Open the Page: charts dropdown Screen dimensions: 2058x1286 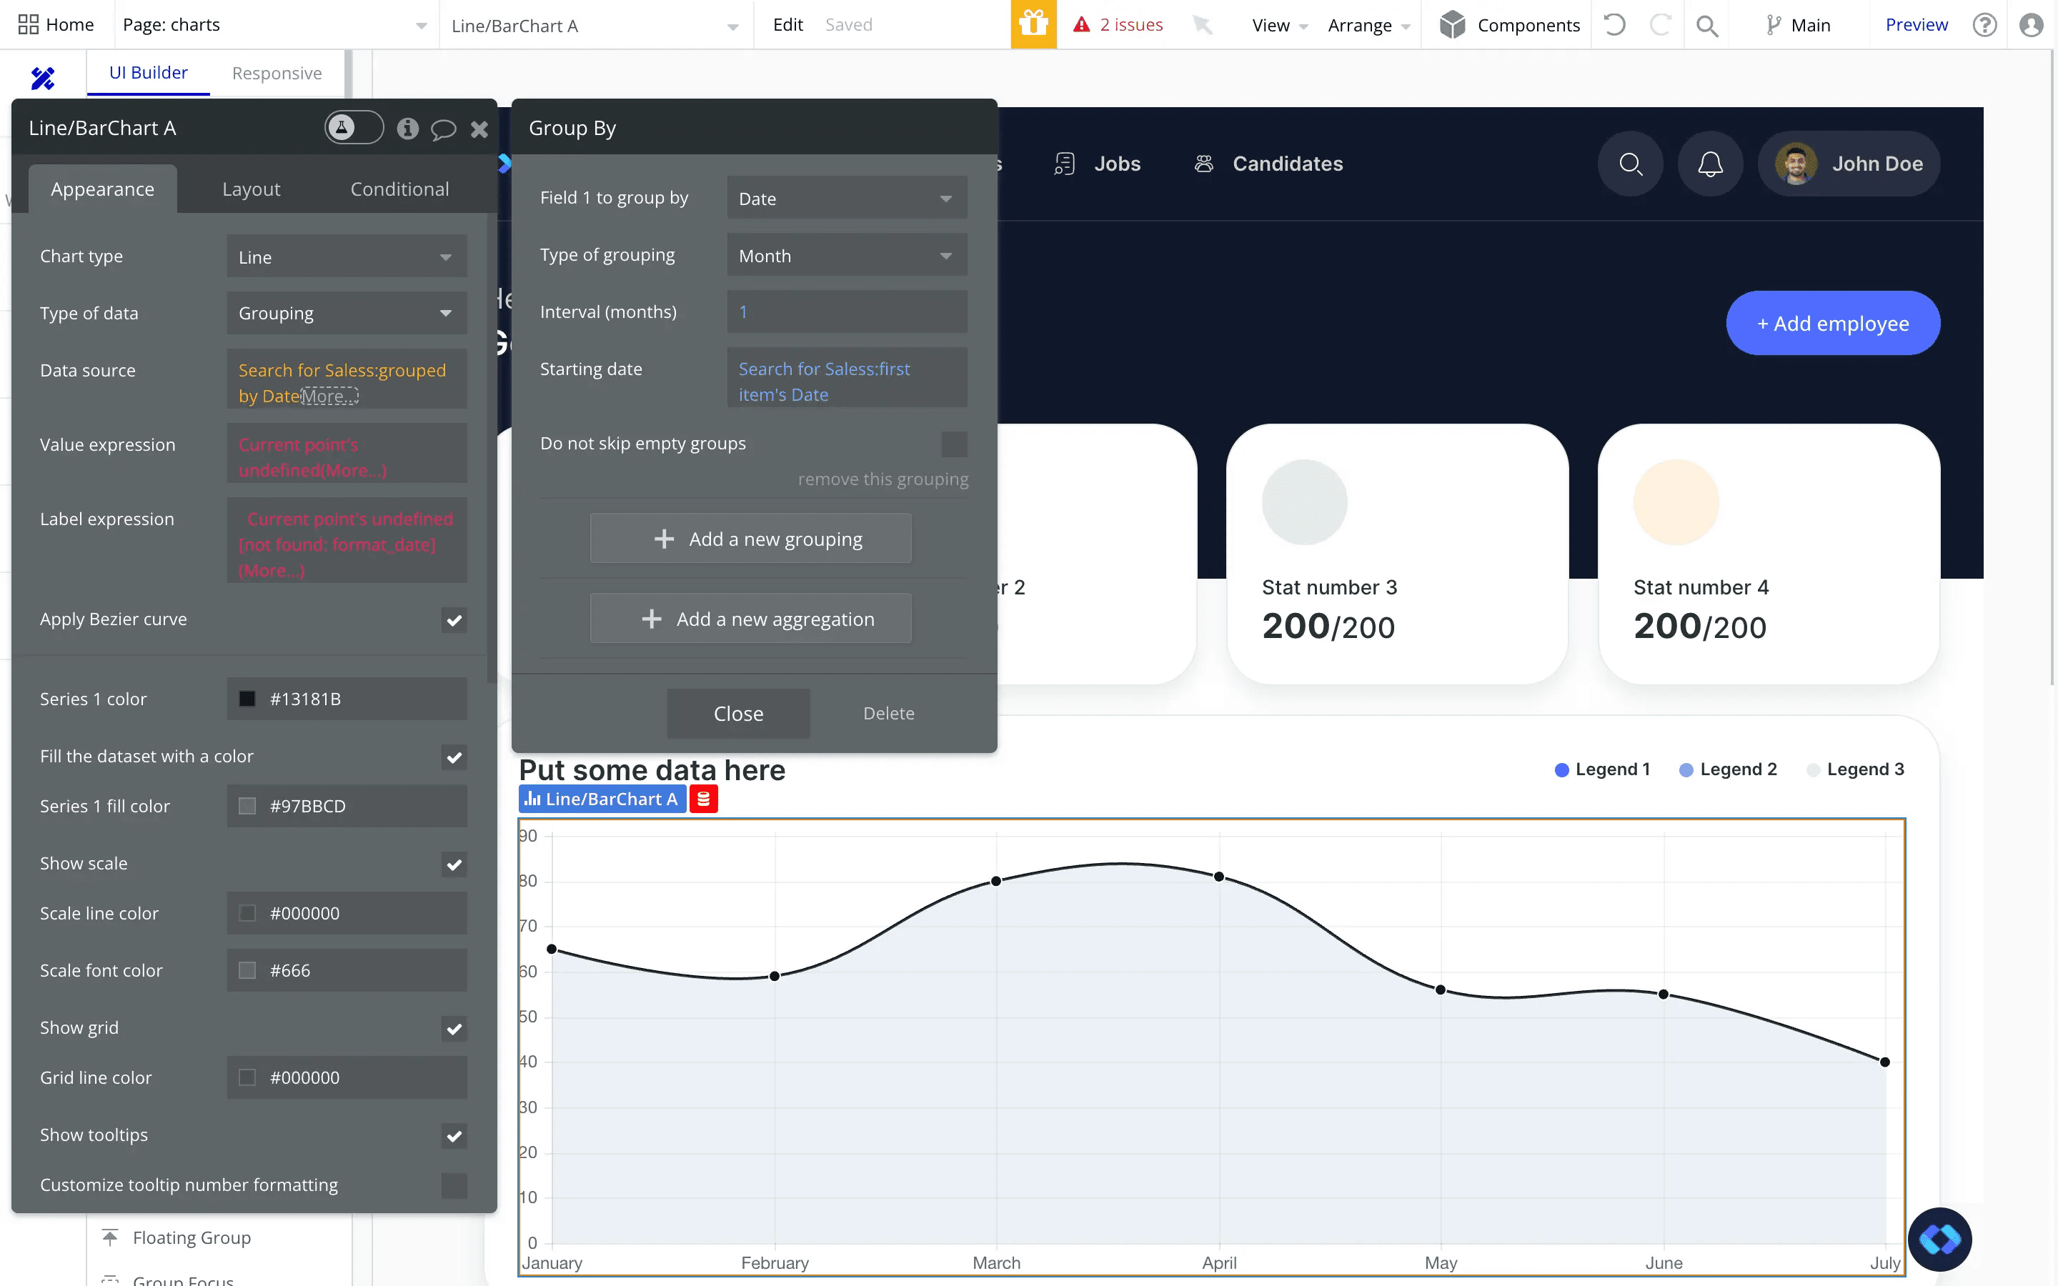(x=274, y=25)
